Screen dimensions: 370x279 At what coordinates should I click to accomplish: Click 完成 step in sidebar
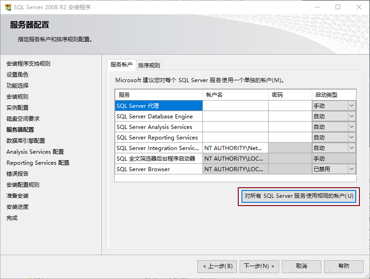click(12, 218)
